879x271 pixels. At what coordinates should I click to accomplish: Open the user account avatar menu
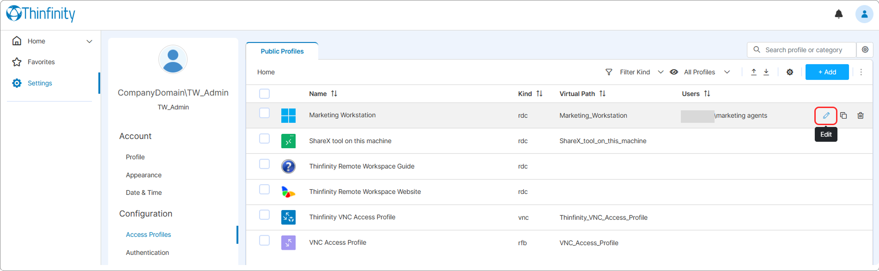pyautogui.click(x=864, y=14)
